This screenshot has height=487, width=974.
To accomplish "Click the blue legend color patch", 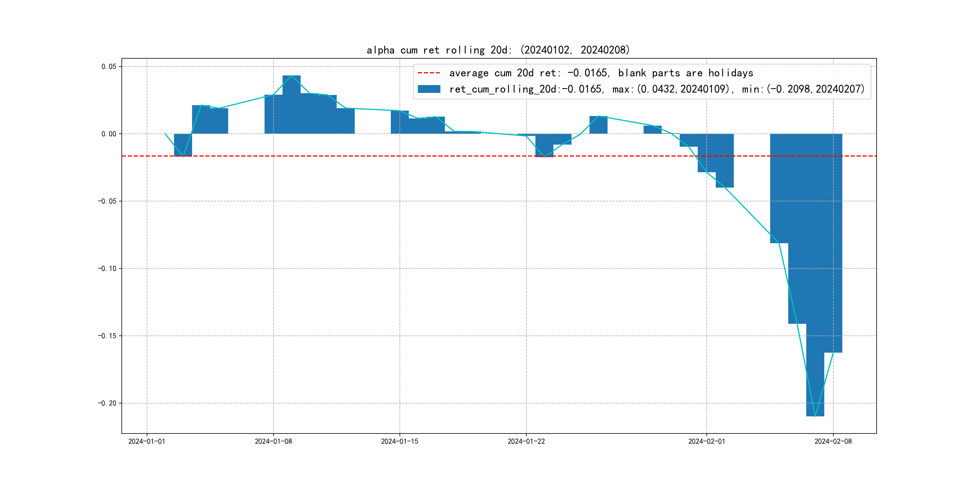I will 429,89.
